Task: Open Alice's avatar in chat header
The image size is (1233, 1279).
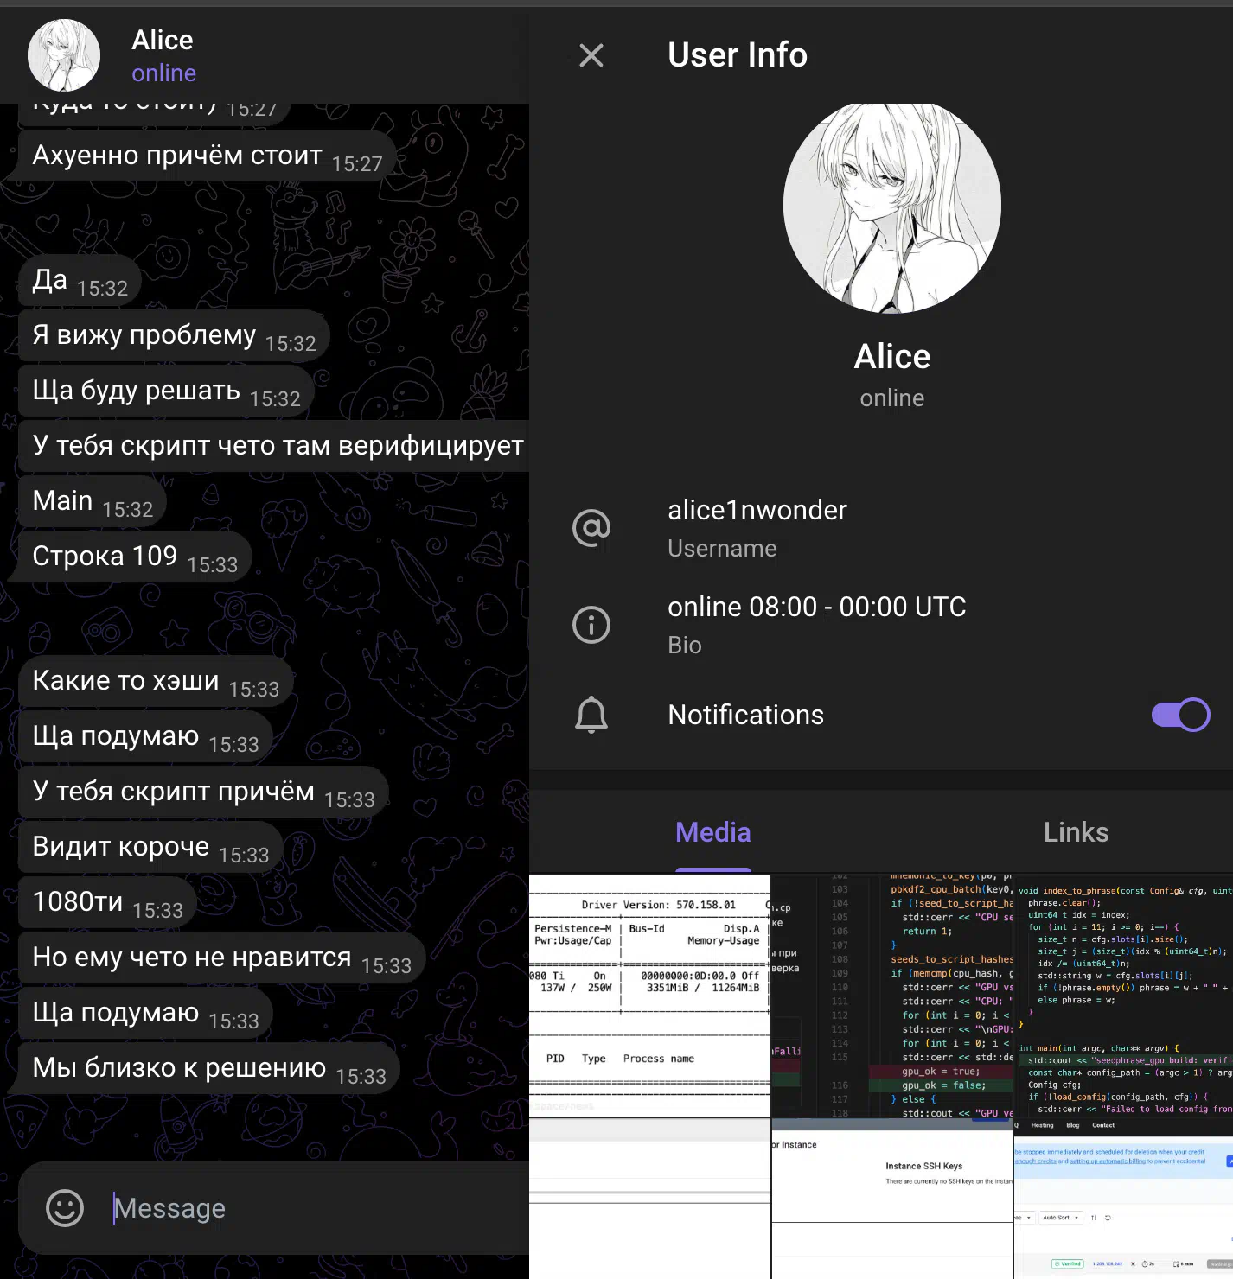Action: coord(64,55)
